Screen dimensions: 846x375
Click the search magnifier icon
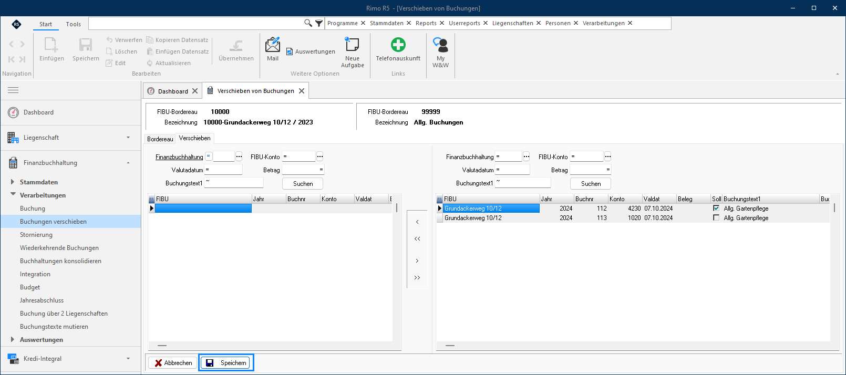coord(308,23)
